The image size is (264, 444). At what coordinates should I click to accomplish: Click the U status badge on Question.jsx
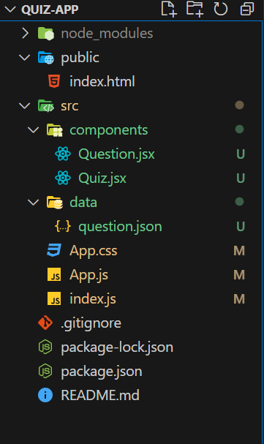pyautogui.click(x=240, y=154)
